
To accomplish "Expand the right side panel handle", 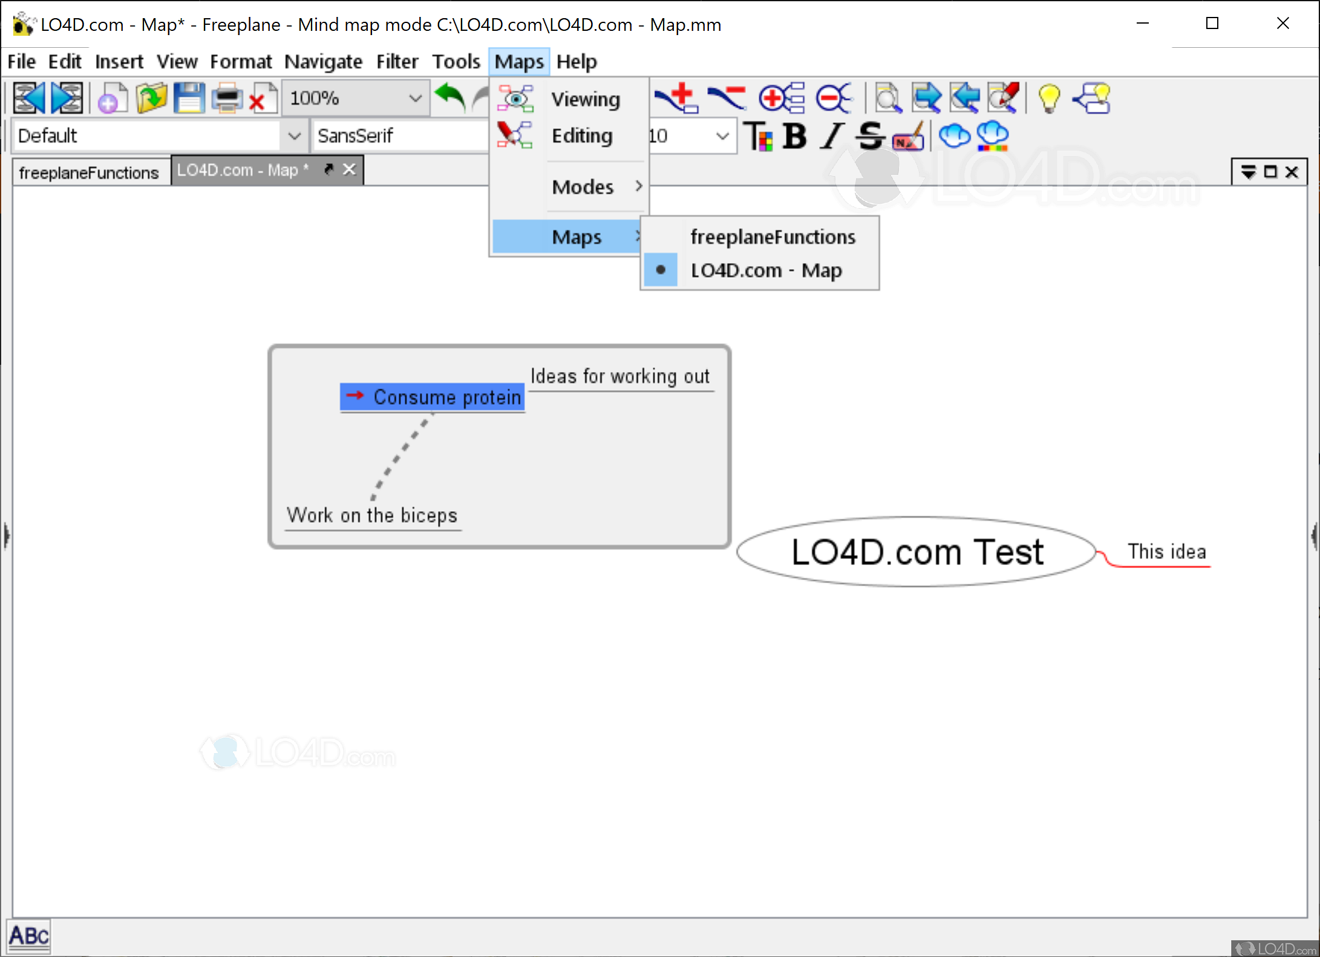I will point(1315,536).
